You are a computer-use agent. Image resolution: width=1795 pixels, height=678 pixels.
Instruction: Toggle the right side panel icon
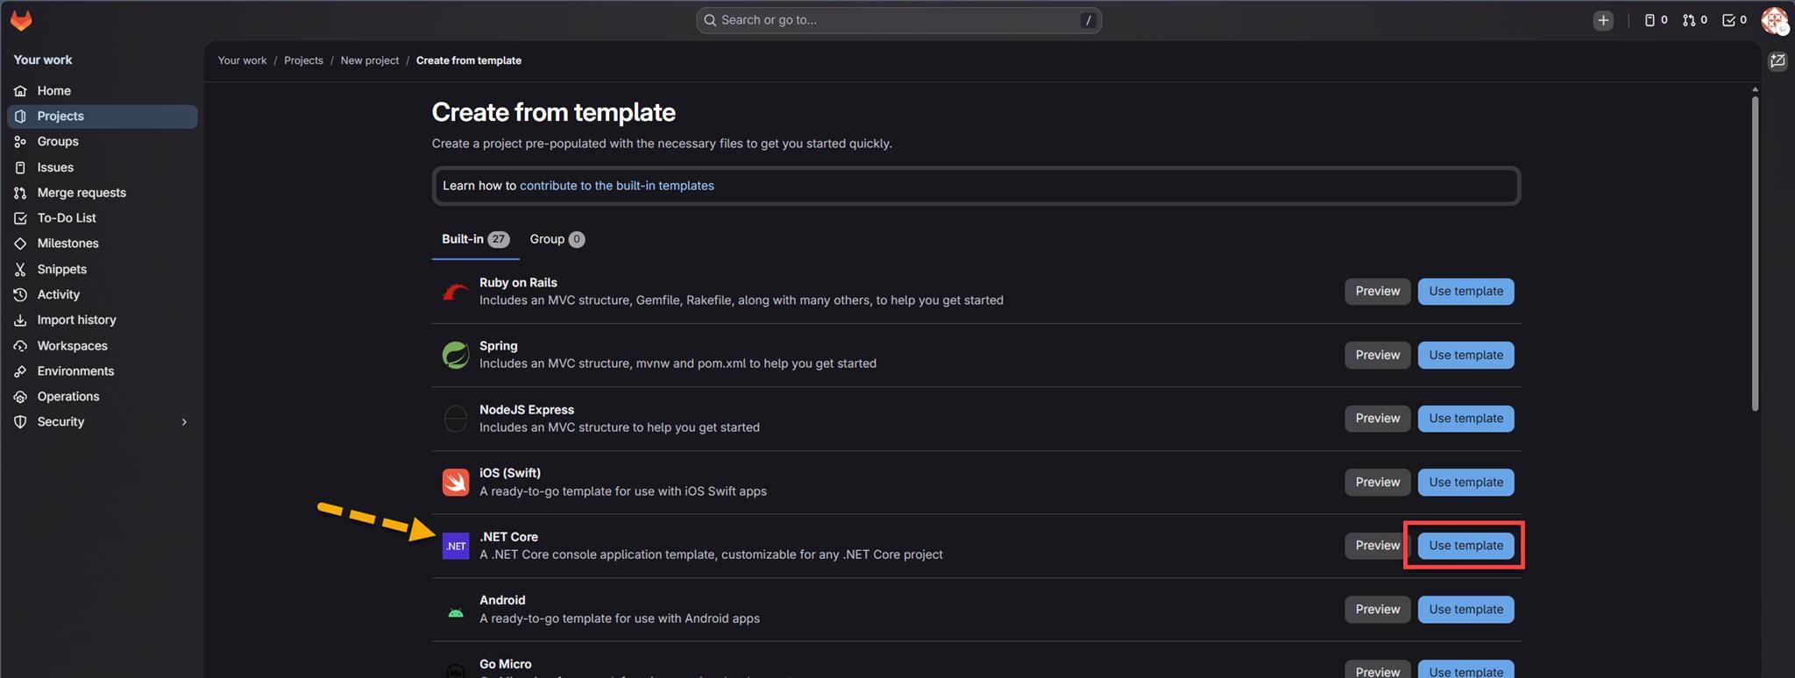click(x=1777, y=61)
